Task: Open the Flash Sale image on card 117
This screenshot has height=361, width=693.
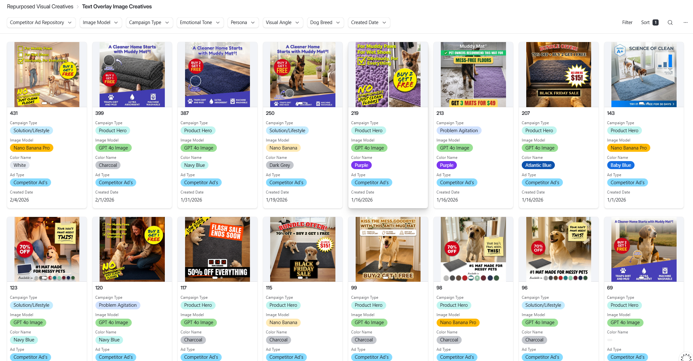Action: (218, 249)
